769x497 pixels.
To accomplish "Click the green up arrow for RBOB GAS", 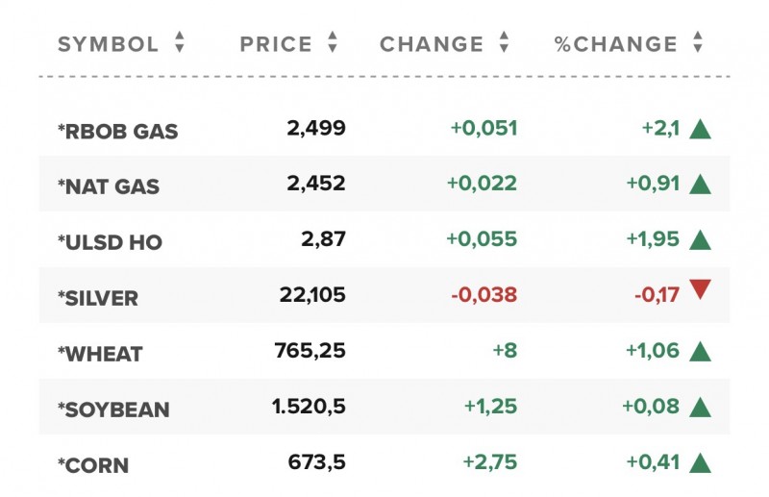I will 700,129.
